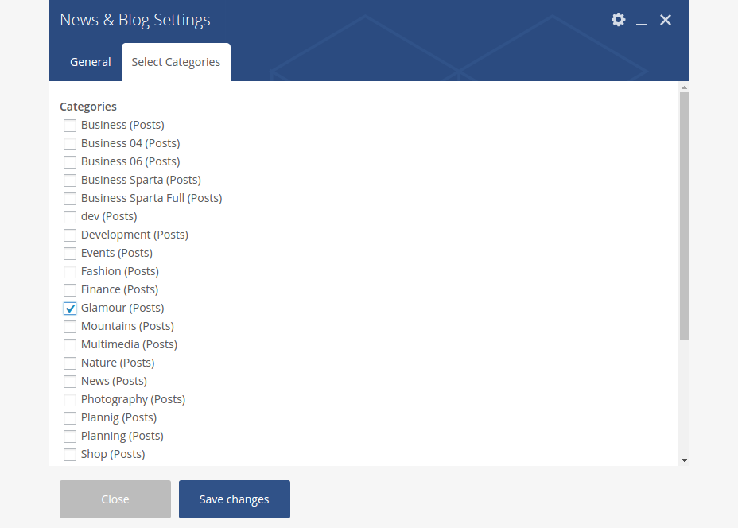738x528 pixels.
Task: Click the vertical scrollbar thumb
Action: (684, 215)
